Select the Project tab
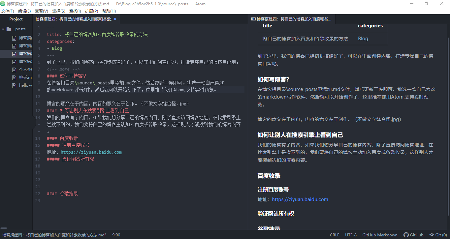 point(16,19)
